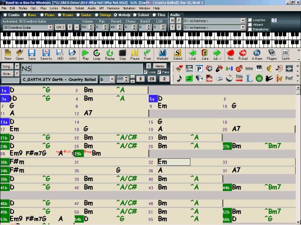Click the Reverb spinner arrows
301x225 pixels.
120,27
